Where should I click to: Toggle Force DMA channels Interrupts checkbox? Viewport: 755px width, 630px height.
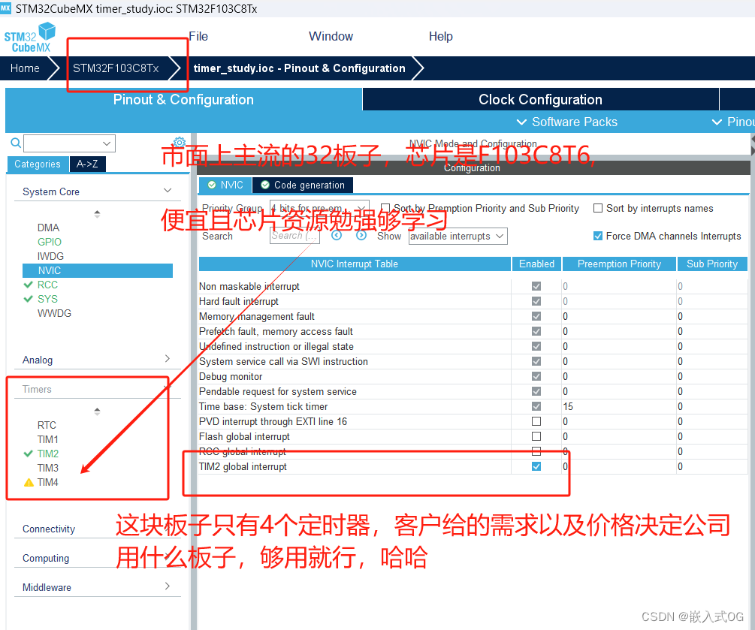(x=598, y=236)
